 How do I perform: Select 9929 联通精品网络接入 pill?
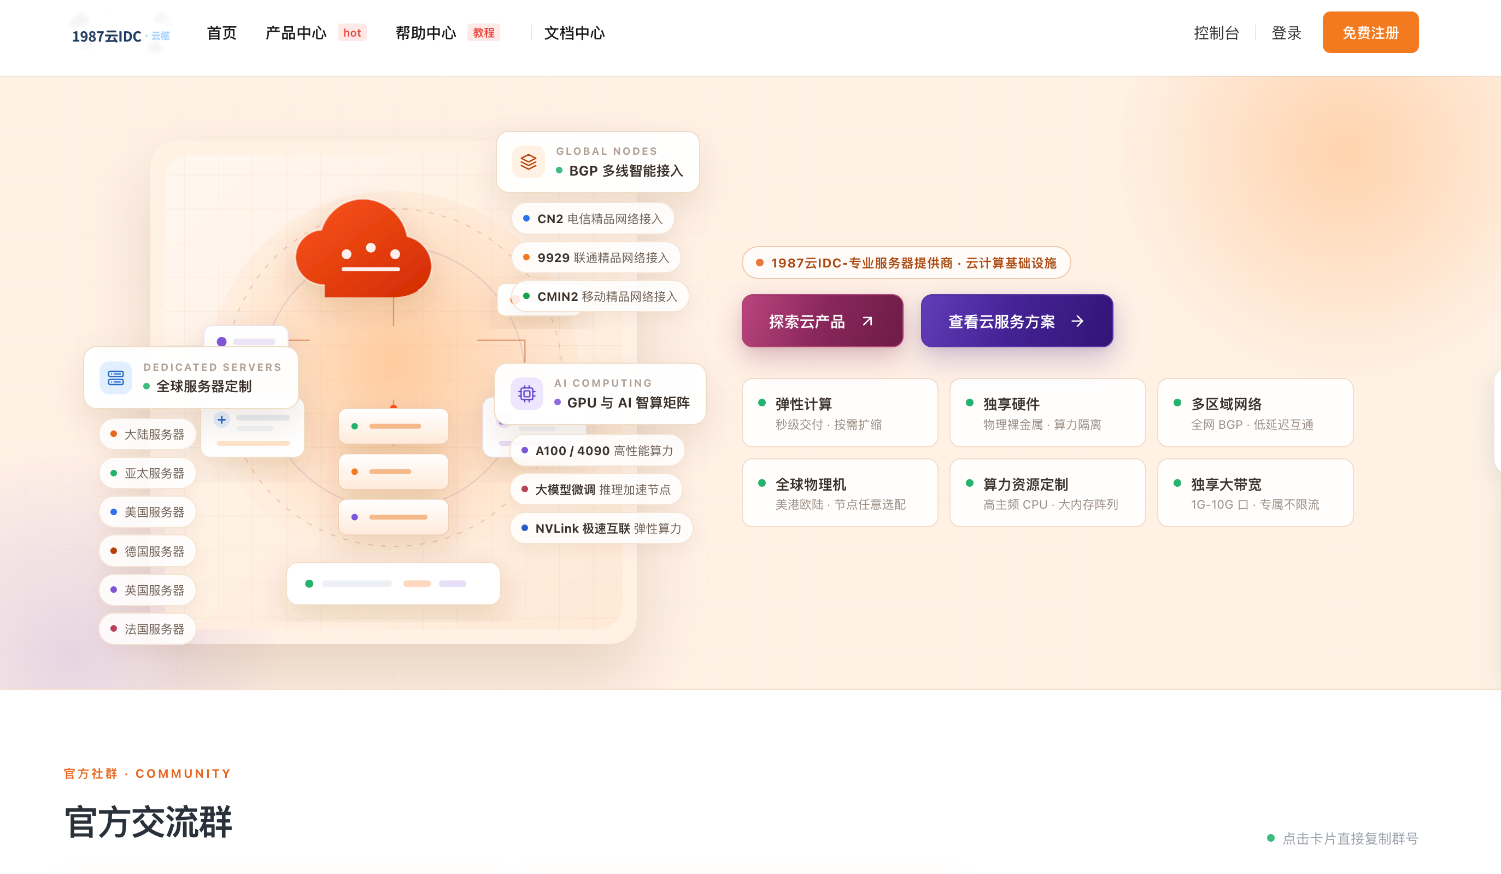(x=596, y=258)
